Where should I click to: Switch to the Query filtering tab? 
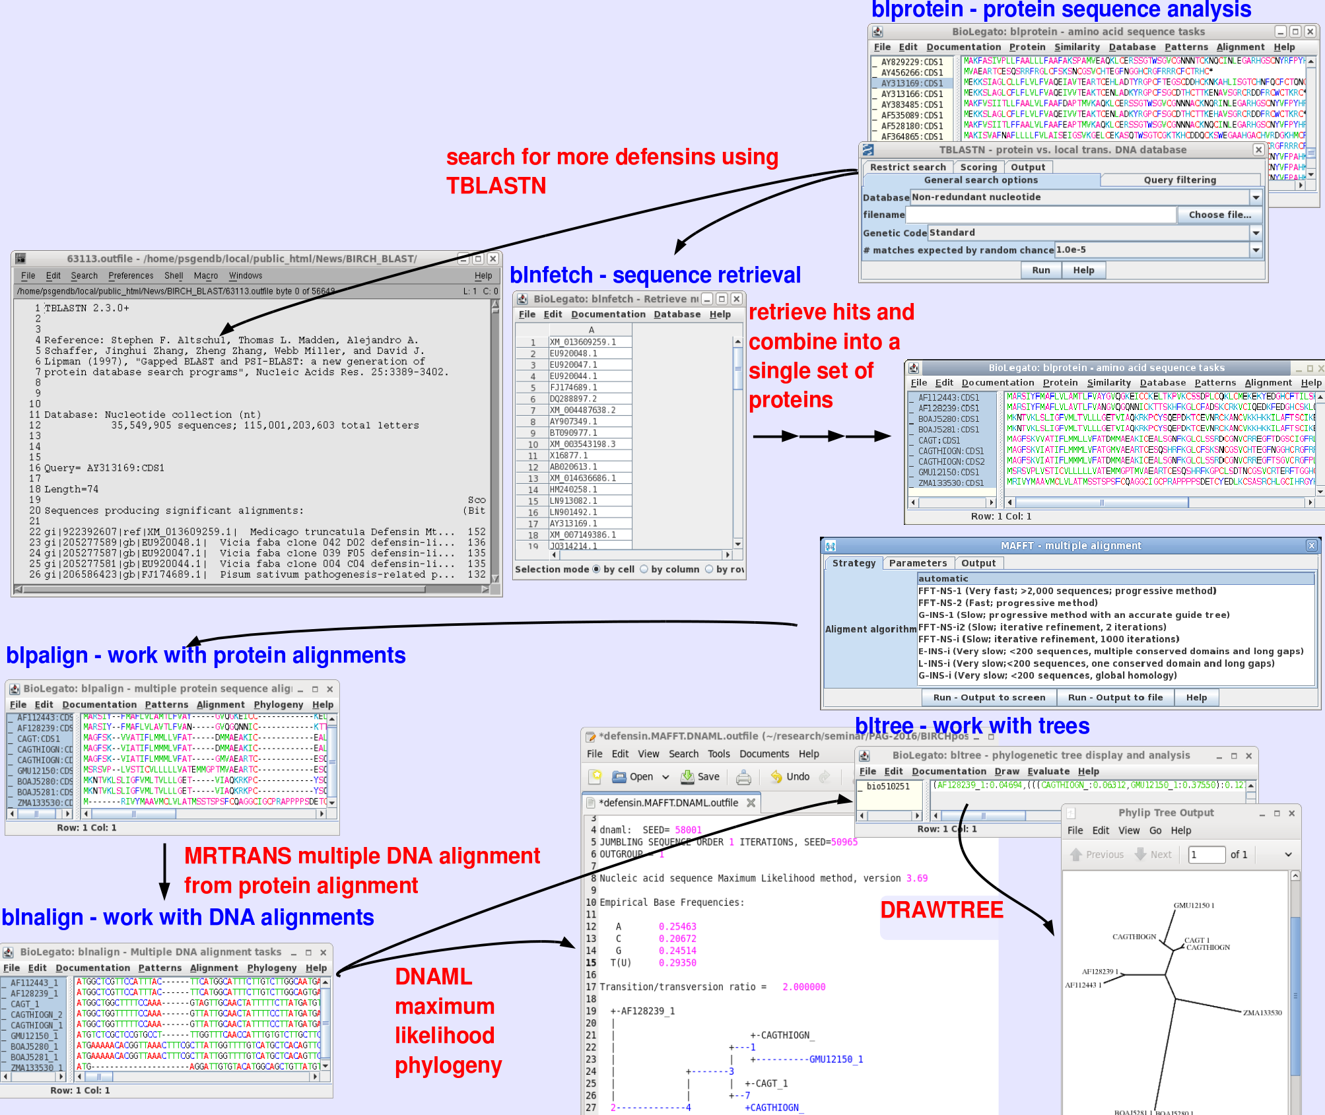coord(1180,180)
